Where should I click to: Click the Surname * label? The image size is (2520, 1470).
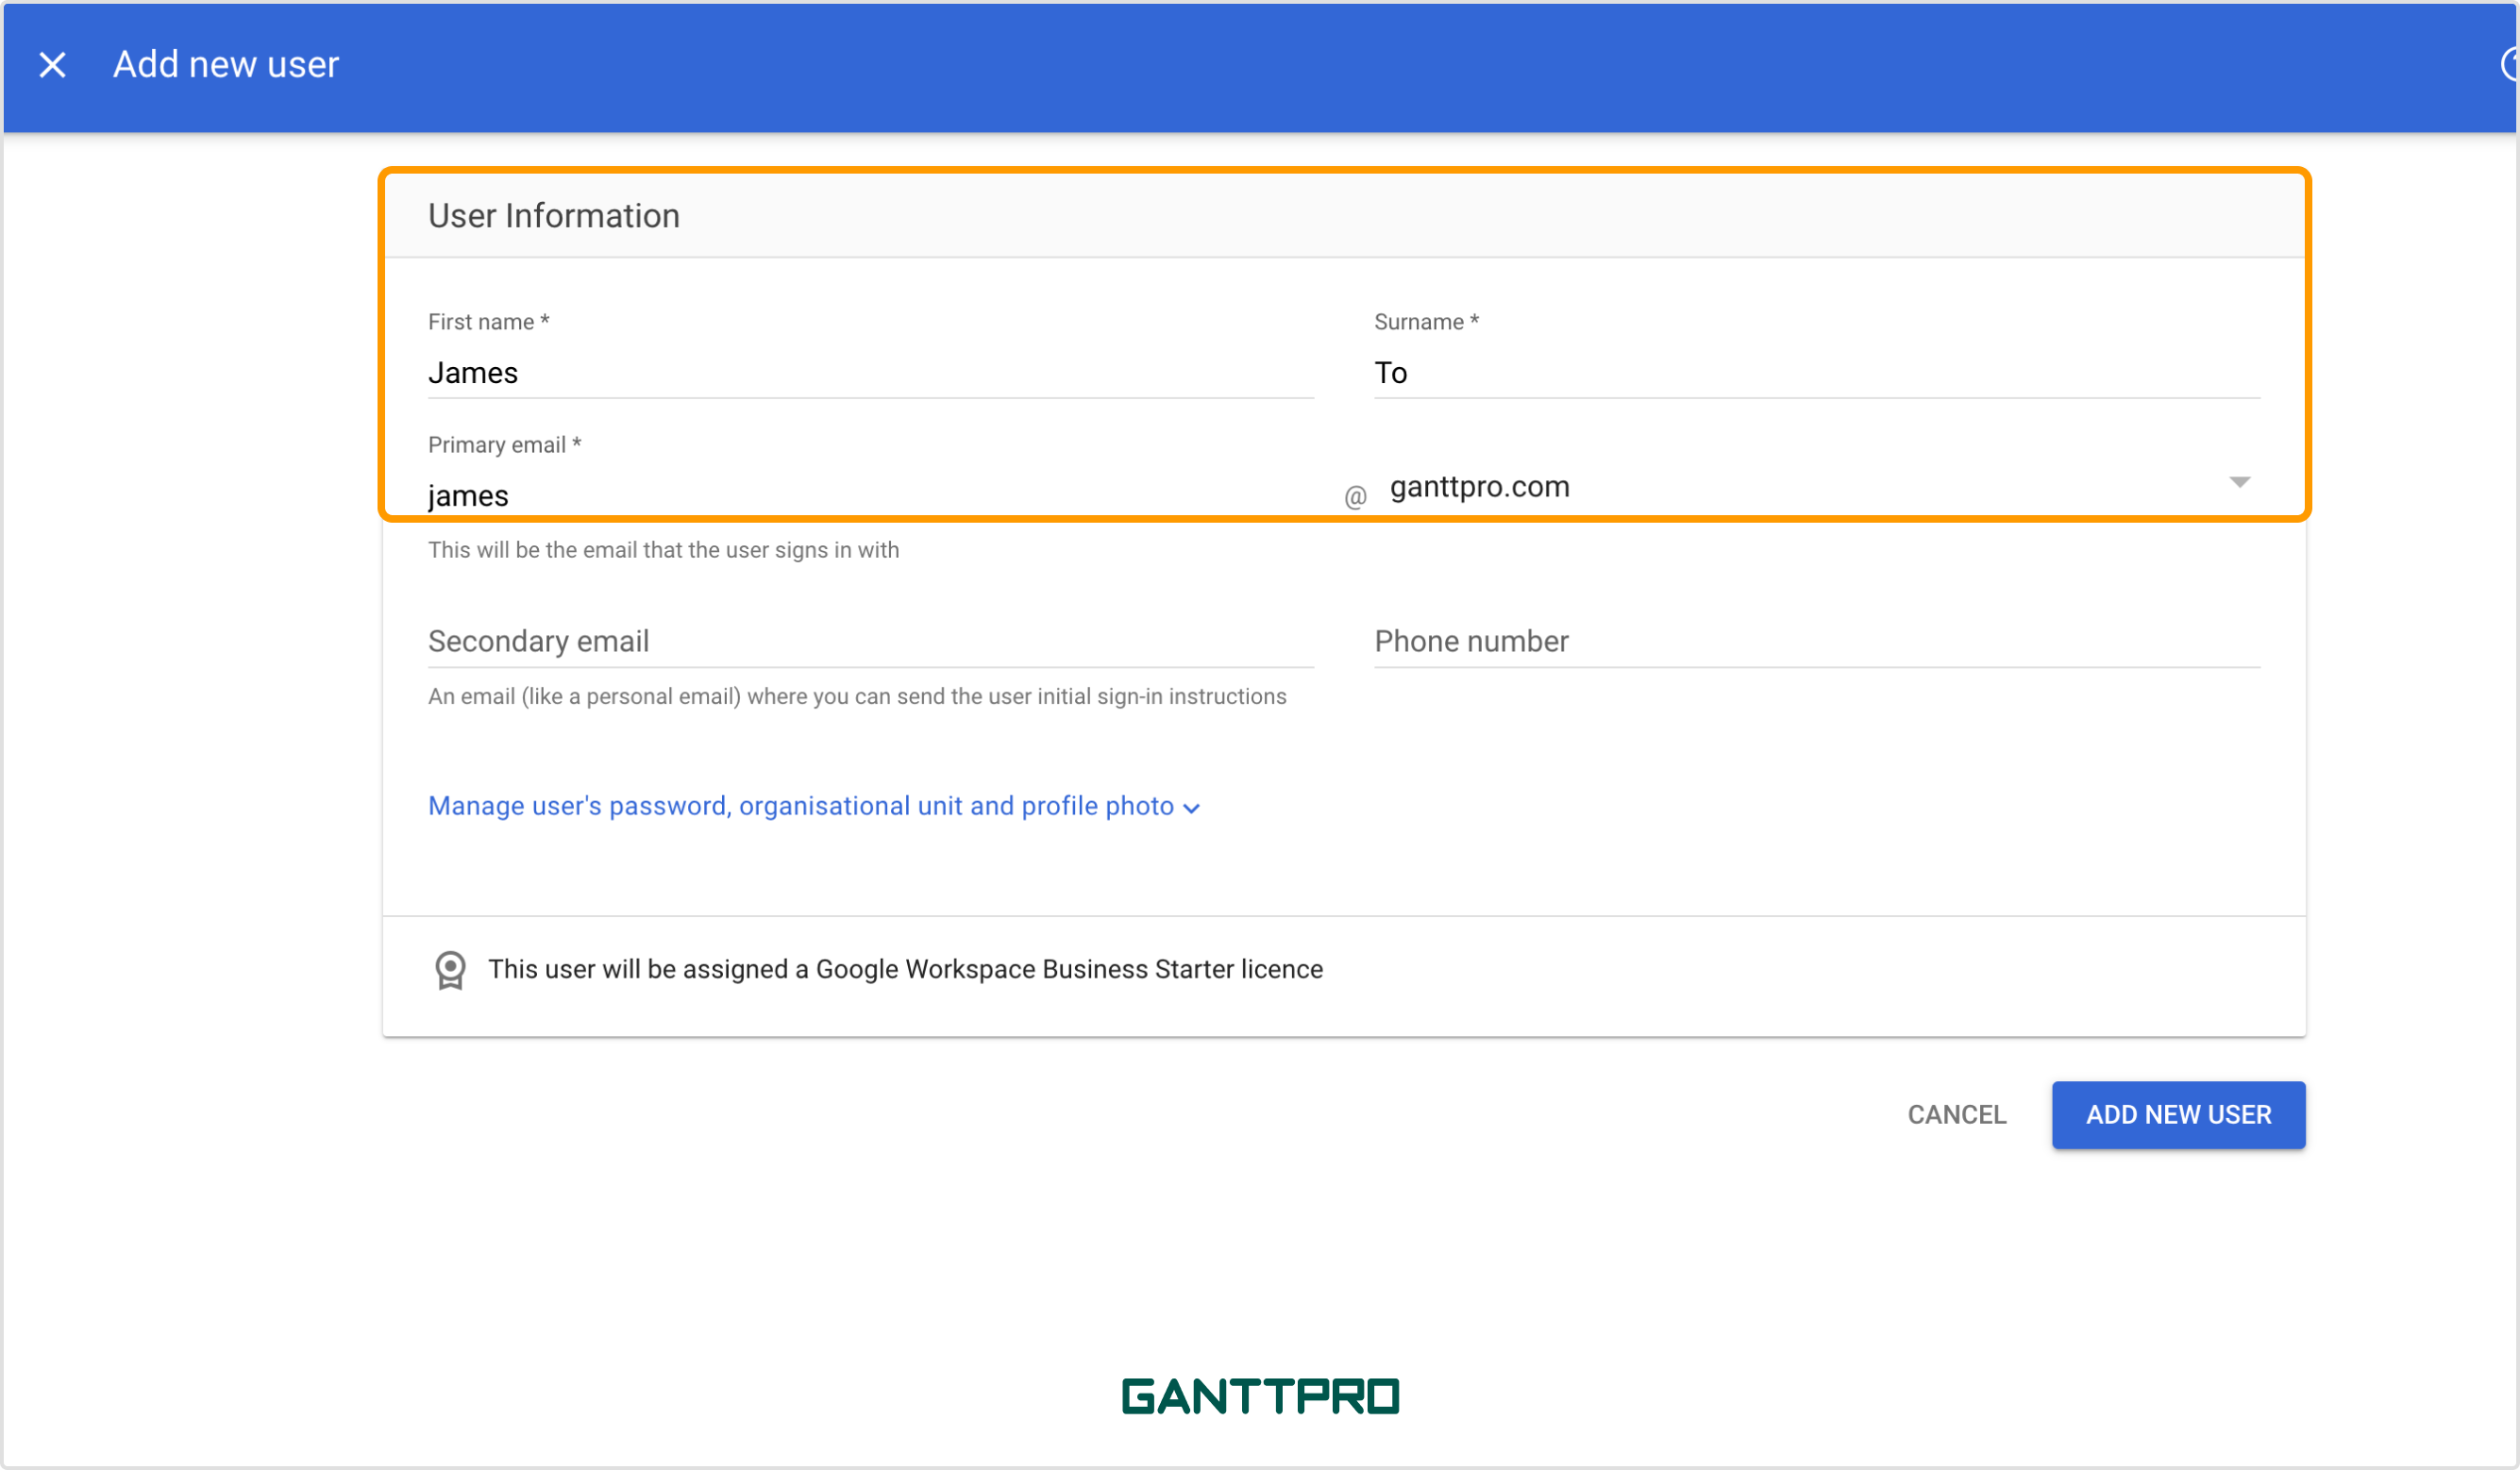click(x=1426, y=322)
